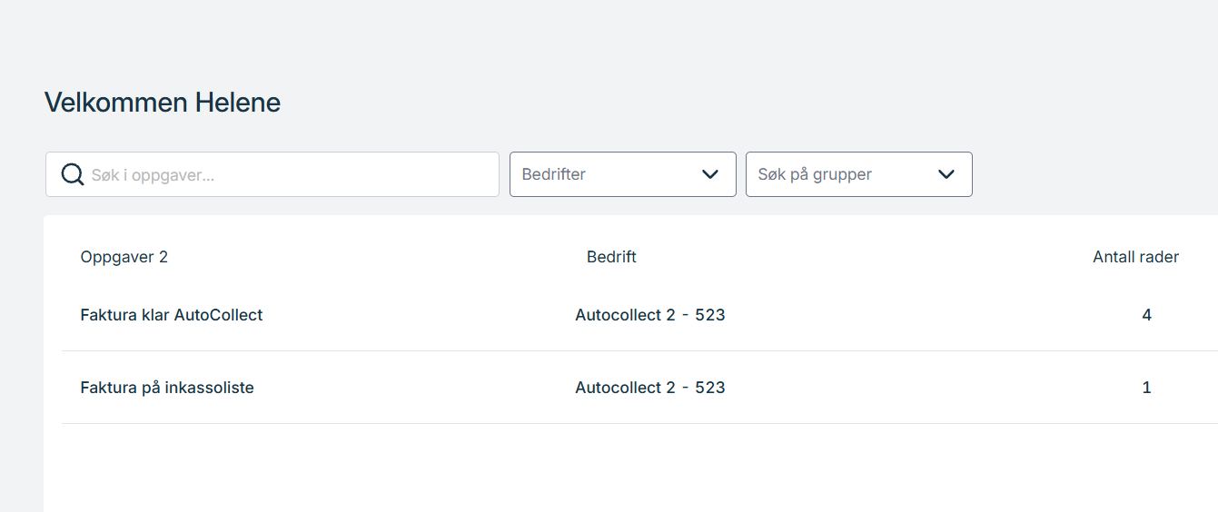Click the 'Velkommen Helene' heading

coord(163,103)
